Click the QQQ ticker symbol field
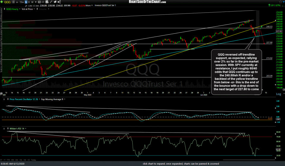Image resolution: width=285 pixels, height=166 pixels. [x=7, y=2]
